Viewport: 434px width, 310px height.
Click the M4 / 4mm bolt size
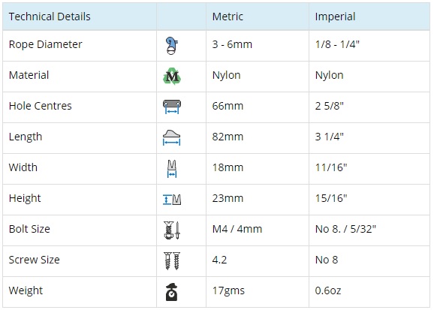coord(237,229)
